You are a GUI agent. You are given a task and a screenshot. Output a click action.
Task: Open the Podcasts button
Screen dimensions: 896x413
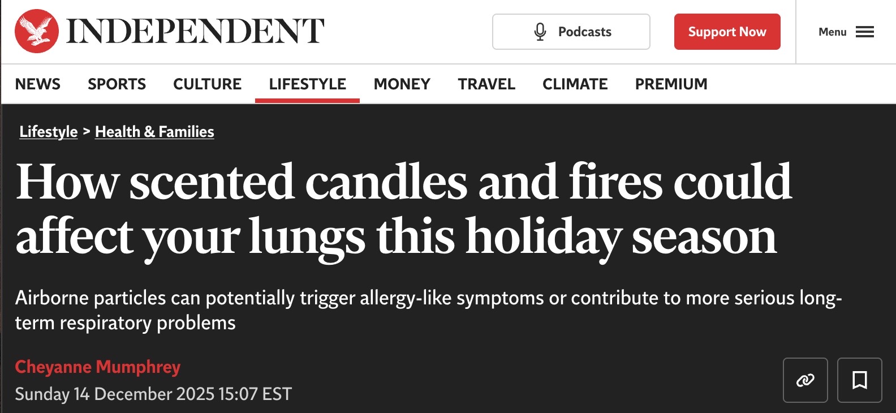click(571, 32)
